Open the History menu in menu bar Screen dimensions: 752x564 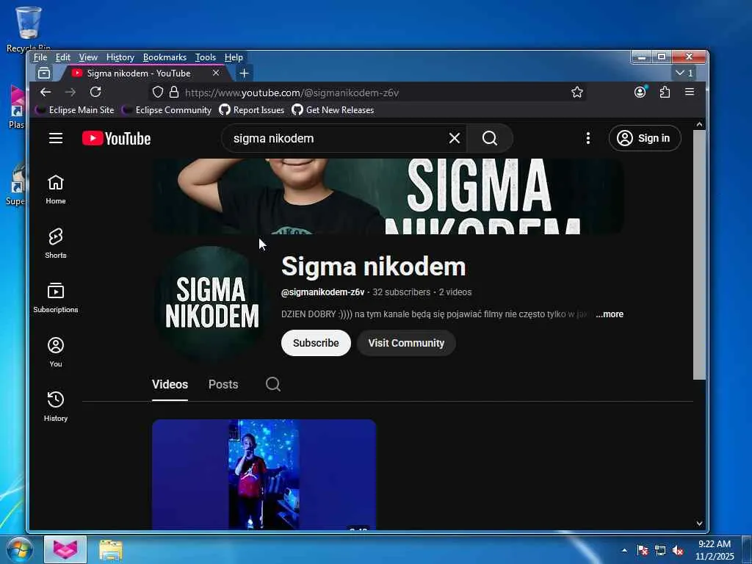[120, 57]
